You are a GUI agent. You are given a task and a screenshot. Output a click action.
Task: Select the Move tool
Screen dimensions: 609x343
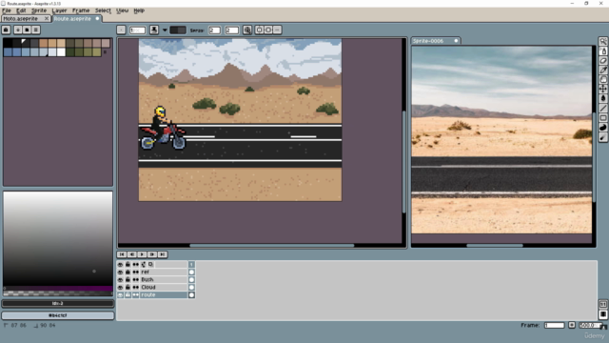coord(602,89)
